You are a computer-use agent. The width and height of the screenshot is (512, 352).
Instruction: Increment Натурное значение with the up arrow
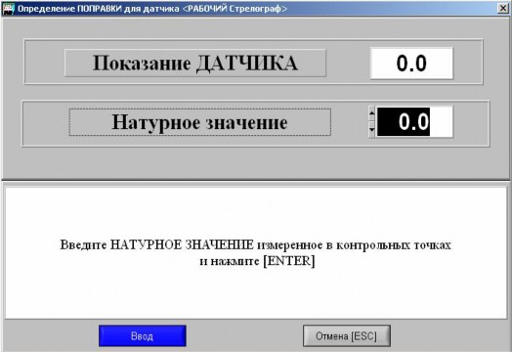pyautogui.click(x=372, y=113)
